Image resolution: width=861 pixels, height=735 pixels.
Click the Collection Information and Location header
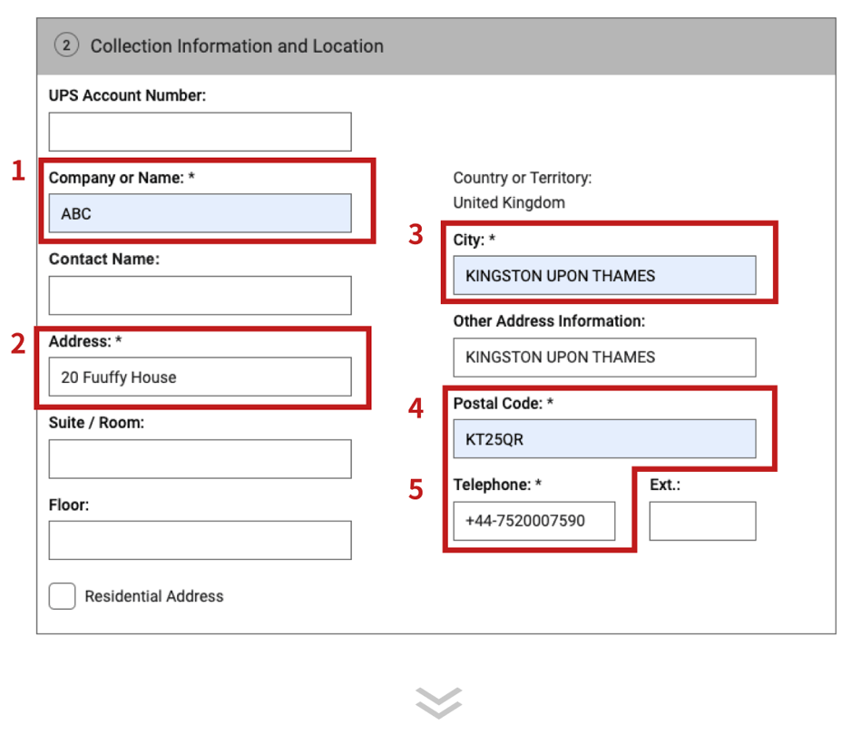pos(237,45)
